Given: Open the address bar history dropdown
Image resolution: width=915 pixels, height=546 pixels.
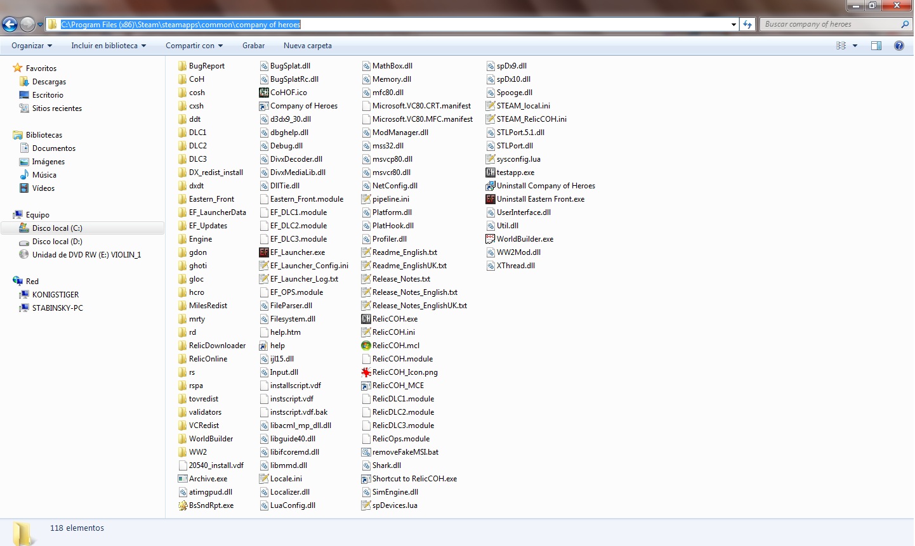Looking at the screenshot, I should [734, 25].
